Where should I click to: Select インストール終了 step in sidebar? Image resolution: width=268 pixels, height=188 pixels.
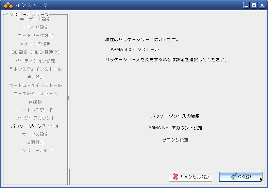tap(35, 151)
